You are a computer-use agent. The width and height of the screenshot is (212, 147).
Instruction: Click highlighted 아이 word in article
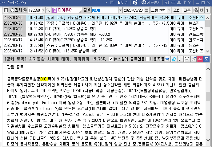tap(44, 79)
